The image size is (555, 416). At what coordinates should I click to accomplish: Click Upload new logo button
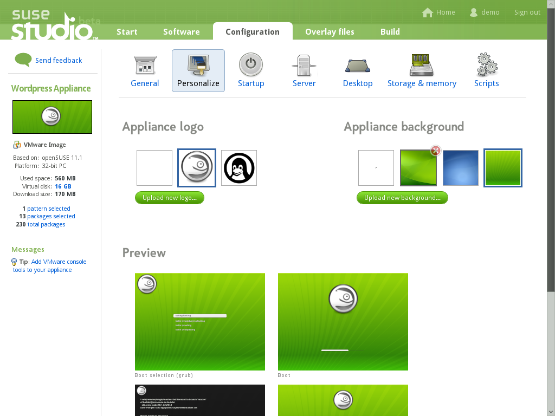170,198
